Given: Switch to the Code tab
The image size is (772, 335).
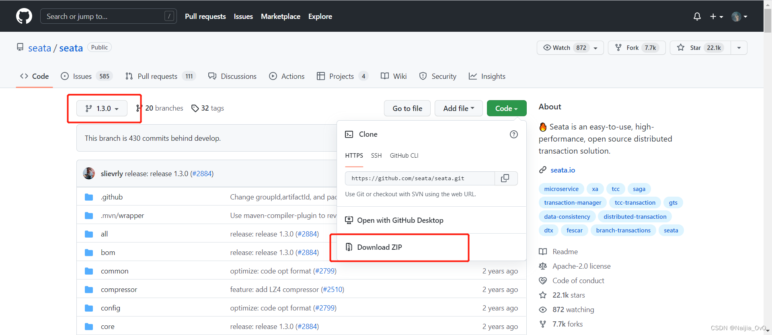Looking at the screenshot, I should [35, 76].
